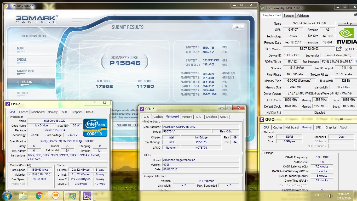Click the Bus Interface question mark icon
The width and height of the screenshot is (357, 201).
point(356,62)
